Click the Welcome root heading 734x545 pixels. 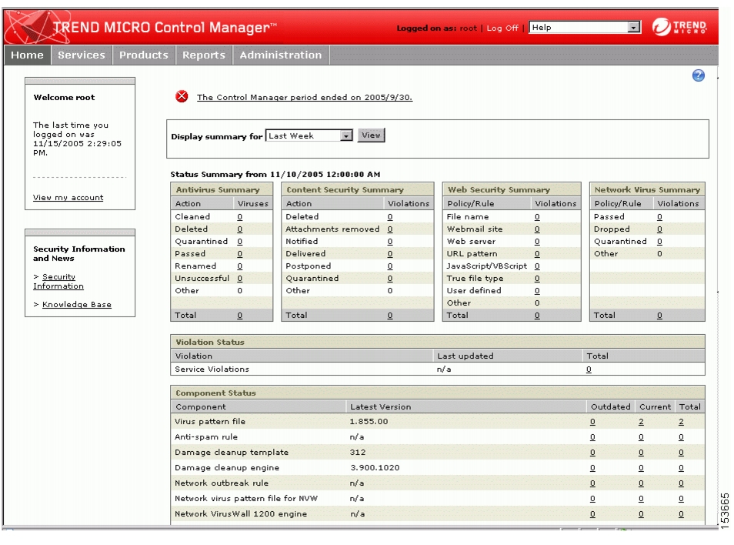pyautogui.click(x=64, y=98)
